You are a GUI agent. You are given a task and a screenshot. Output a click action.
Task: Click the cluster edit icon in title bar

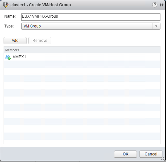point(6,5)
